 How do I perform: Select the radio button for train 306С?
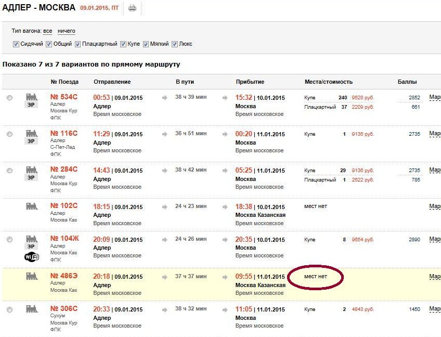[9, 310]
